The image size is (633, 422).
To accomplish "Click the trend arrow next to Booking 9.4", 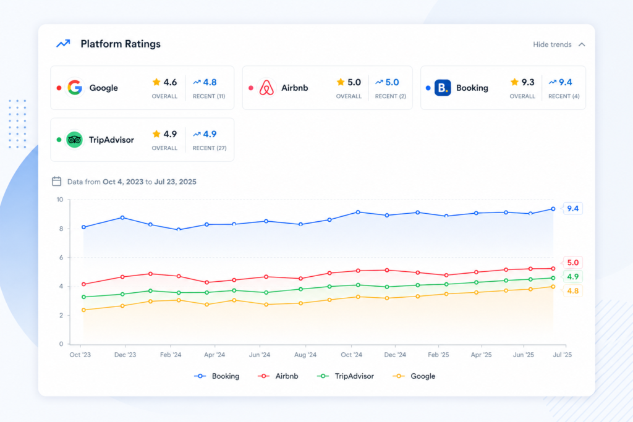I will pyautogui.click(x=552, y=82).
